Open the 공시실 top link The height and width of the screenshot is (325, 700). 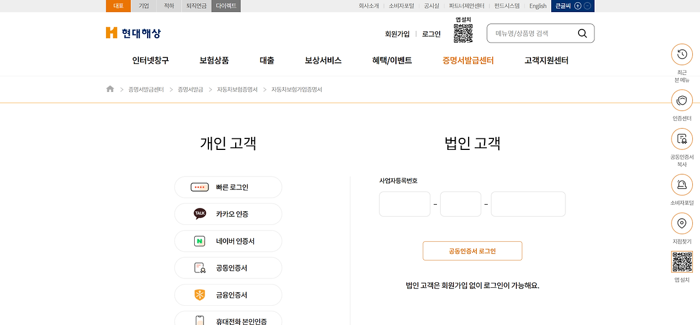coord(431,6)
